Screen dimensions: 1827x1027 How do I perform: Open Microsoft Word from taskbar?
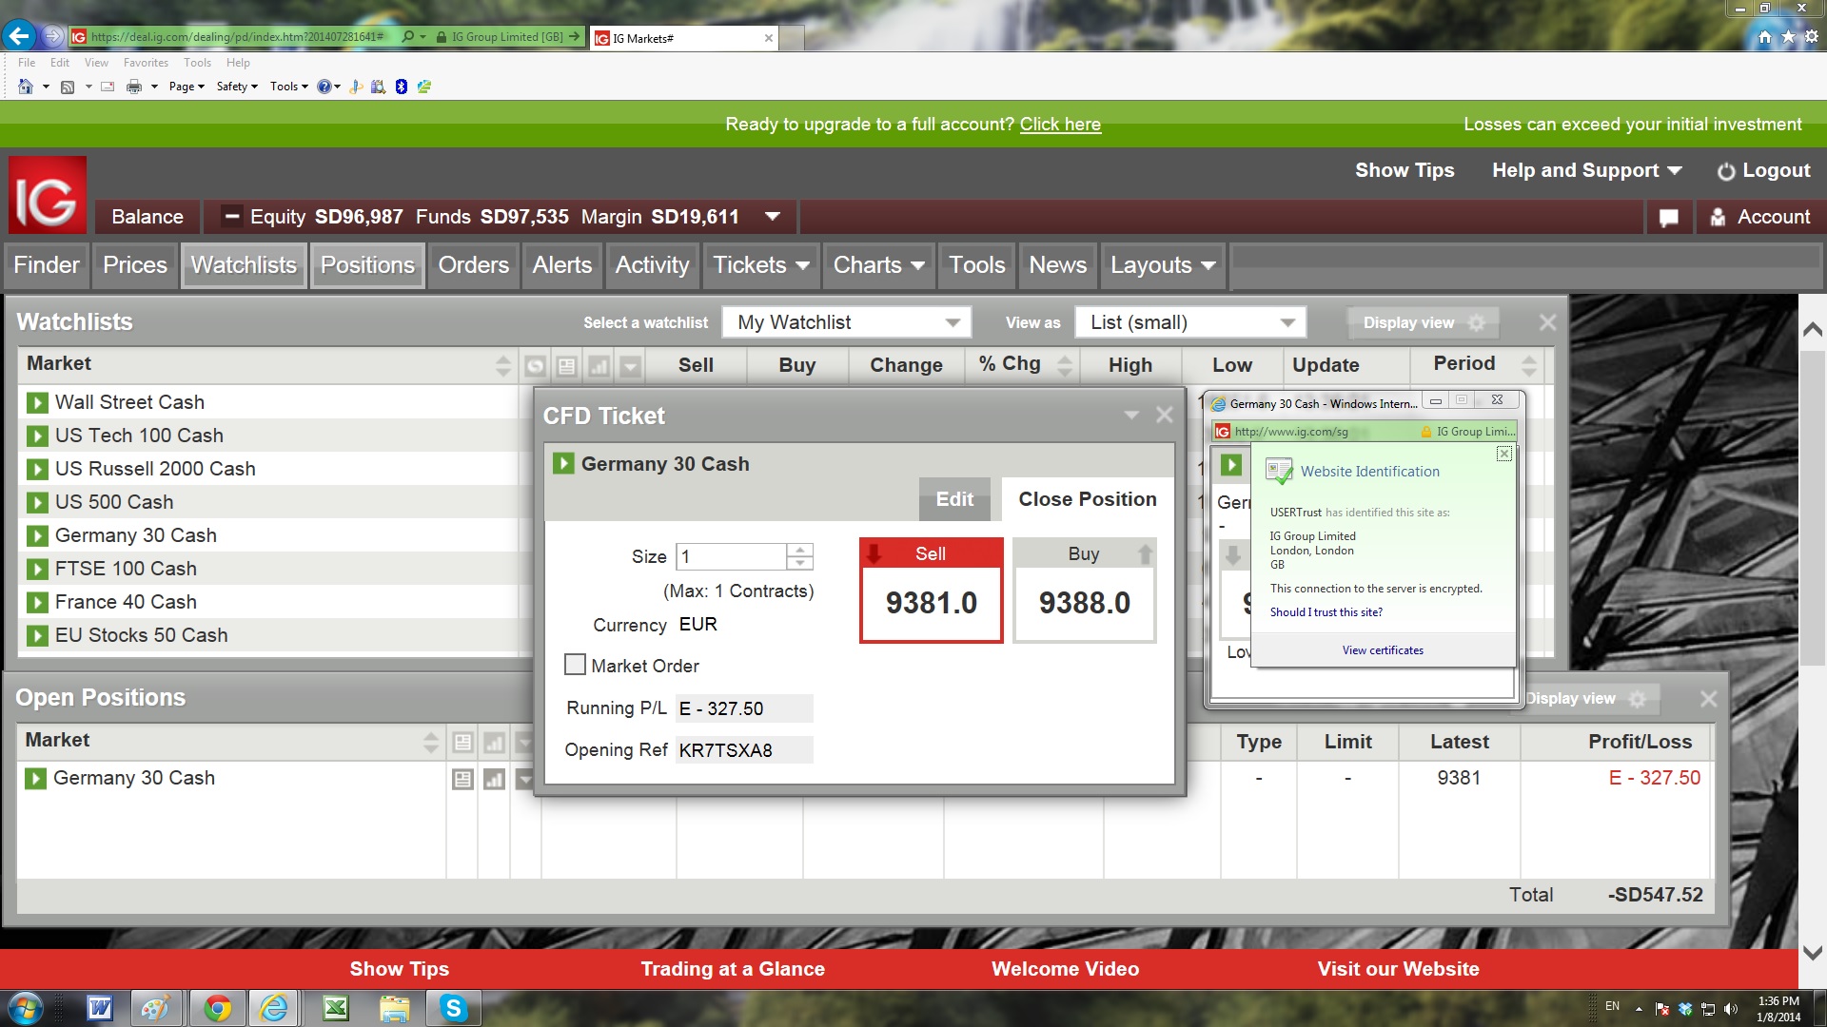point(100,1008)
